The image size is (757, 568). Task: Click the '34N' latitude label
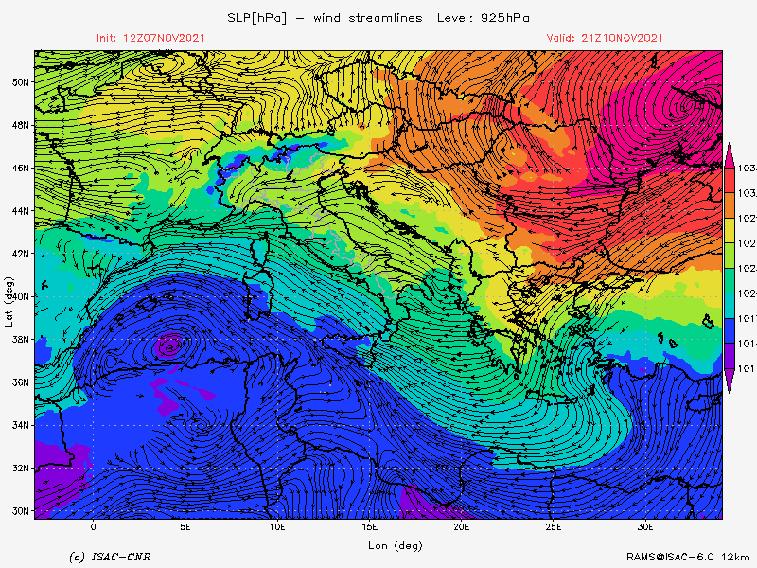coord(20,425)
